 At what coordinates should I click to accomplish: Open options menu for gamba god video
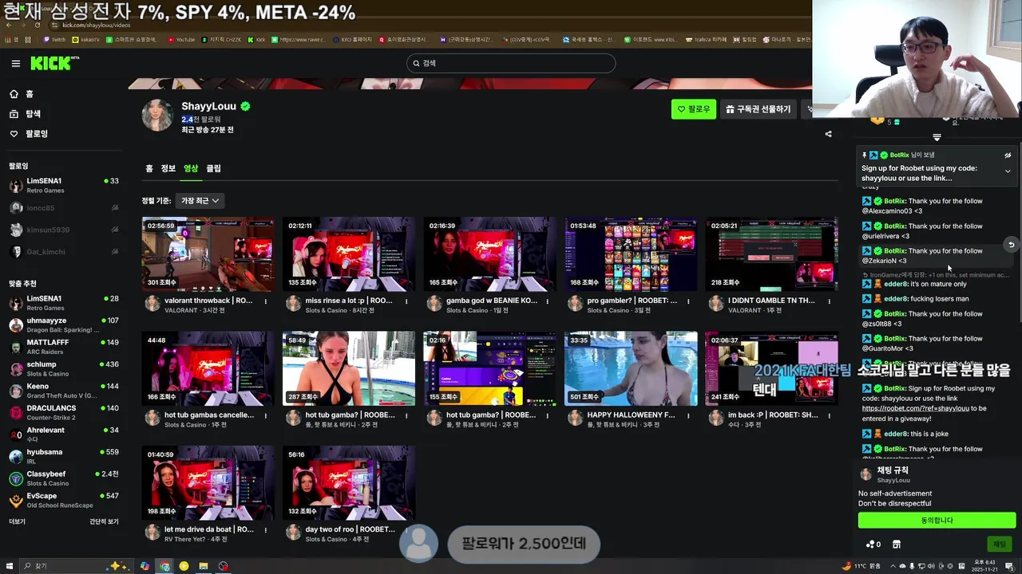[x=548, y=301]
